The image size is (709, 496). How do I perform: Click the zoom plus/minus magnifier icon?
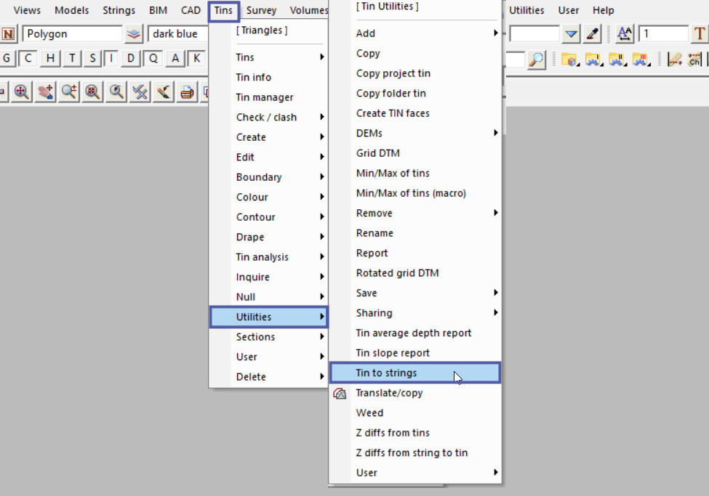[x=69, y=92]
